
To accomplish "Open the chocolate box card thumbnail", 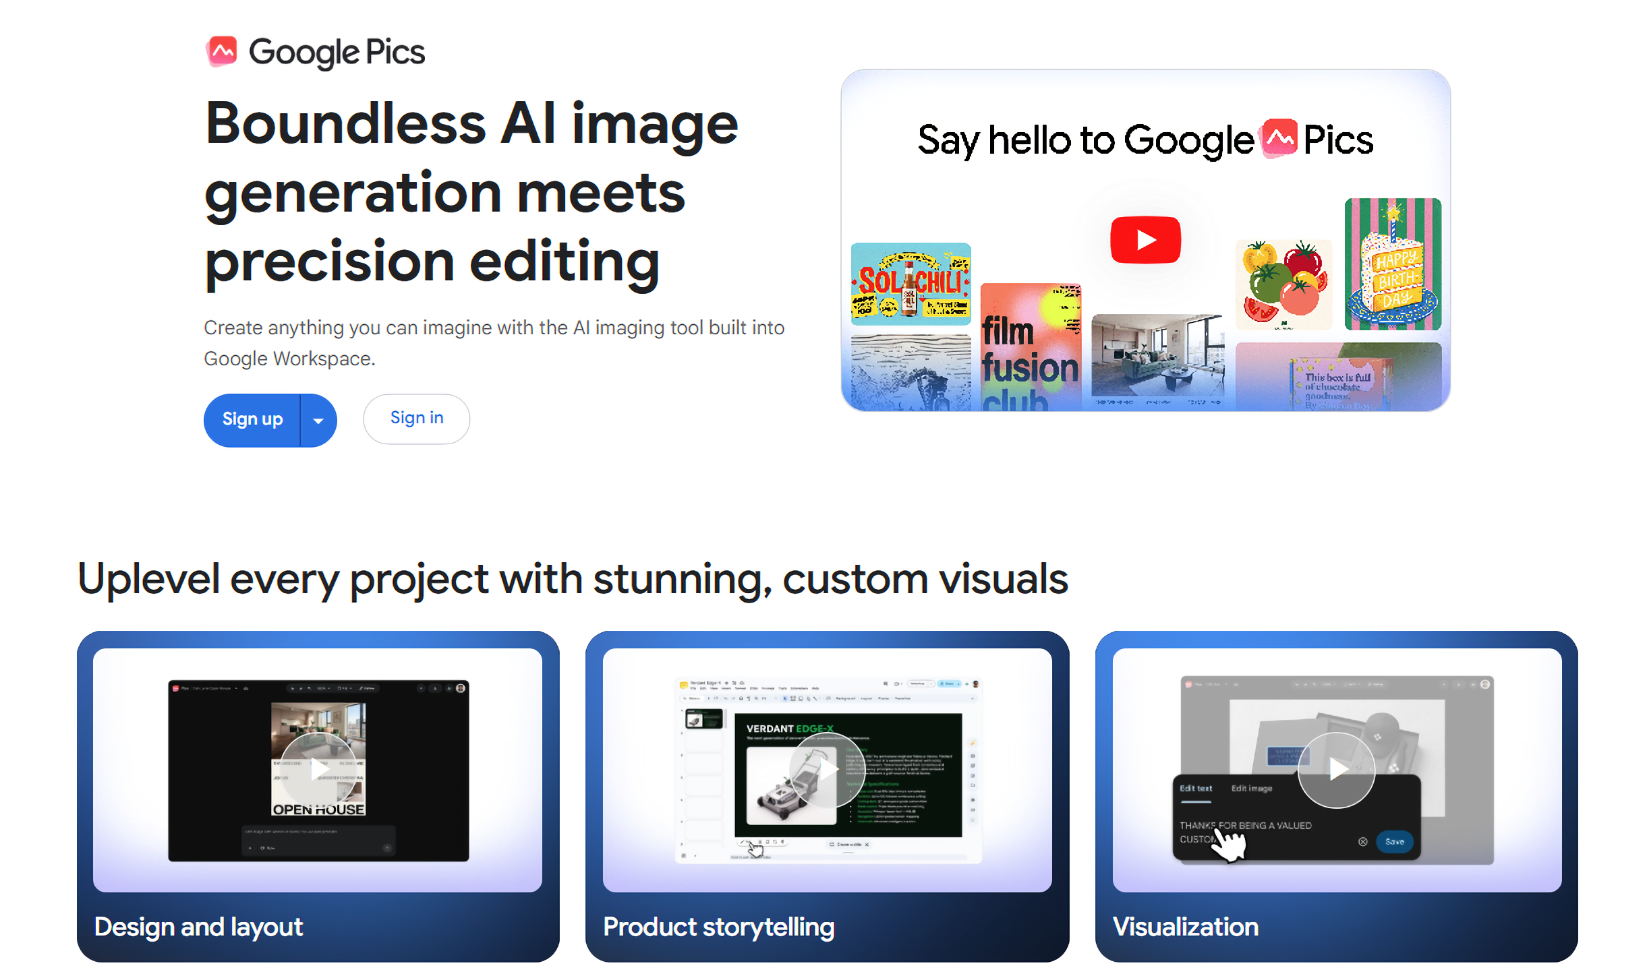I will 1338,377.
